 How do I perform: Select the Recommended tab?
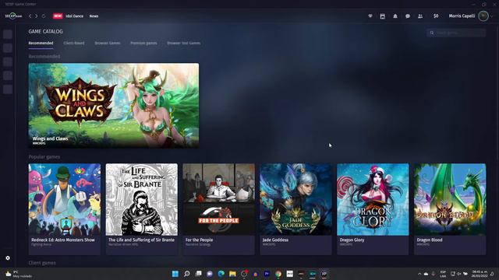coord(41,44)
